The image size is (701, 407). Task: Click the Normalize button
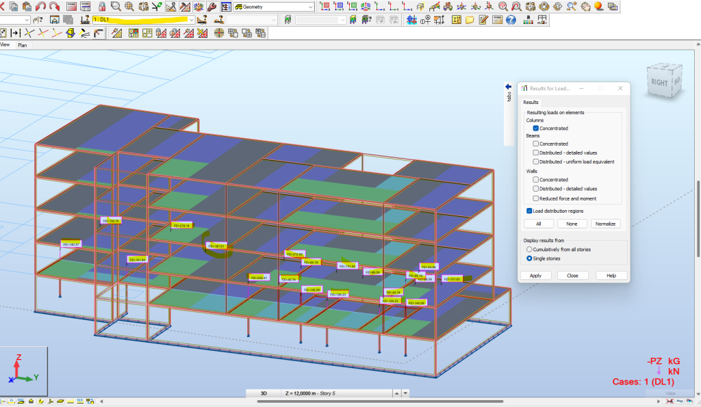605,224
